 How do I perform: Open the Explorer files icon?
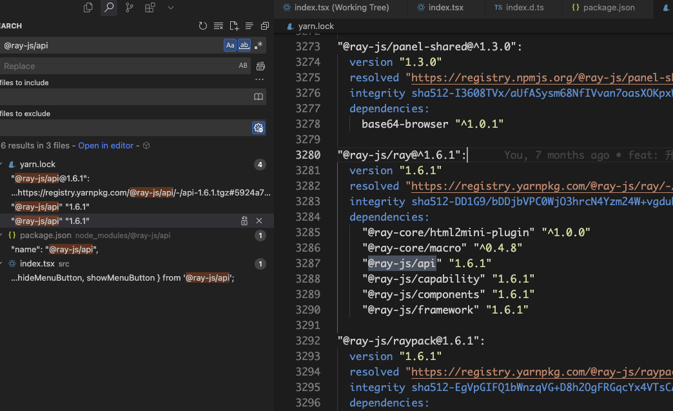coord(88,7)
